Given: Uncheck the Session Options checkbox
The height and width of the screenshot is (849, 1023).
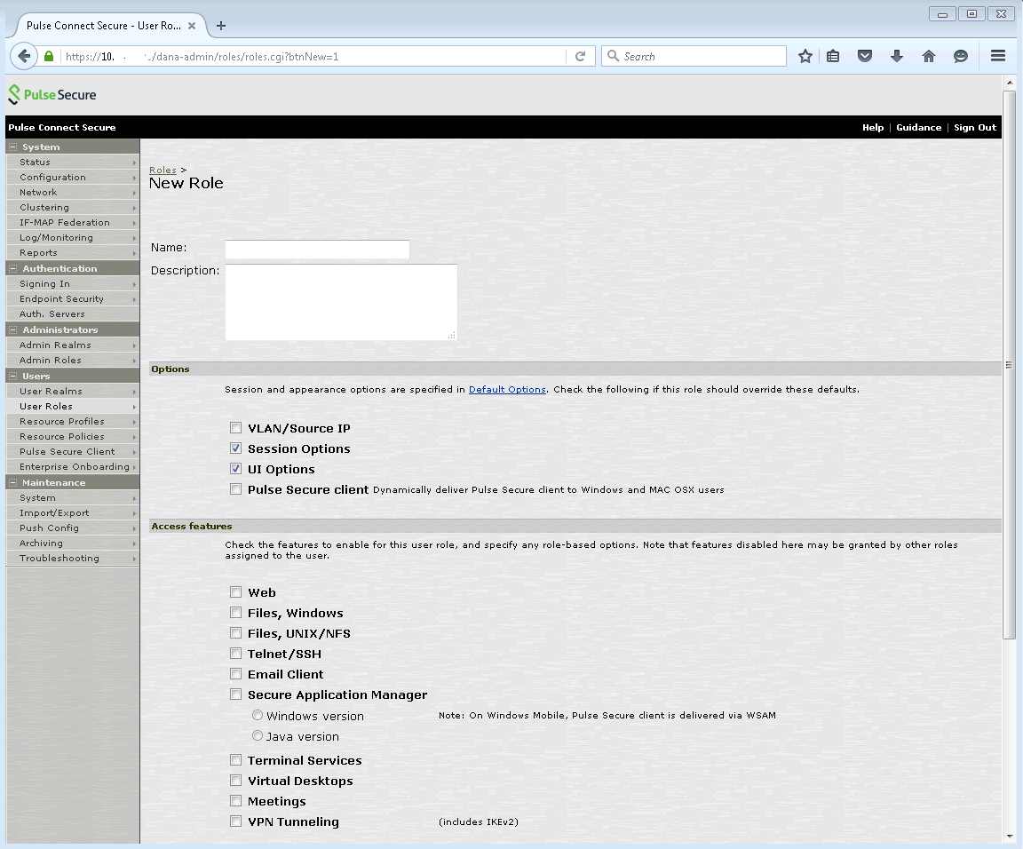Looking at the screenshot, I should point(235,448).
